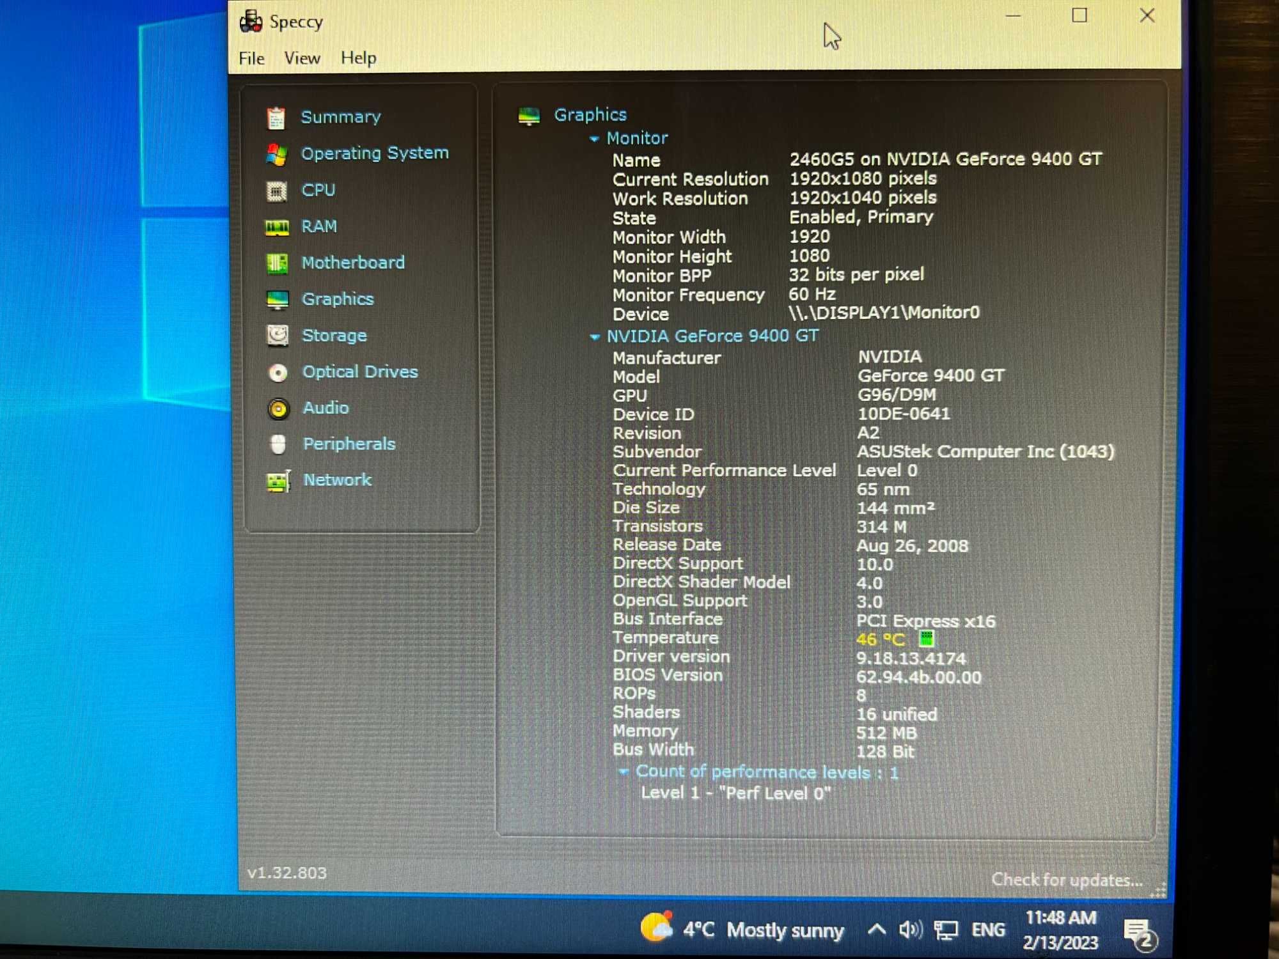Open the File menu
This screenshot has width=1279, height=959.
click(x=252, y=58)
